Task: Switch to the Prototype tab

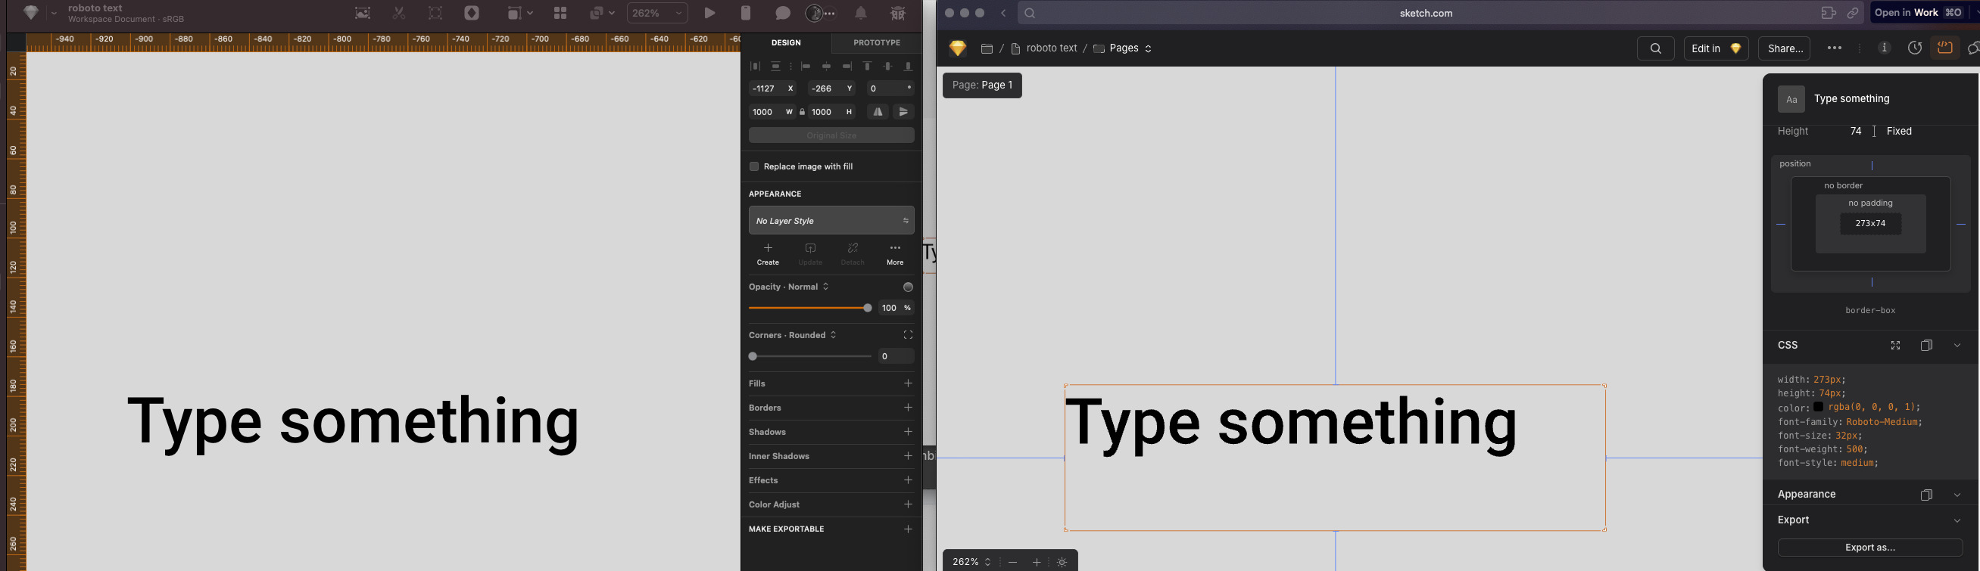Action: [x=876, y=43]
